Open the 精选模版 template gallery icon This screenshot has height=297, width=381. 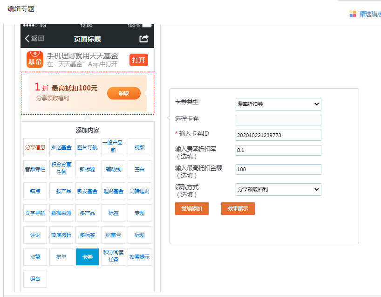tap(353, 14)
